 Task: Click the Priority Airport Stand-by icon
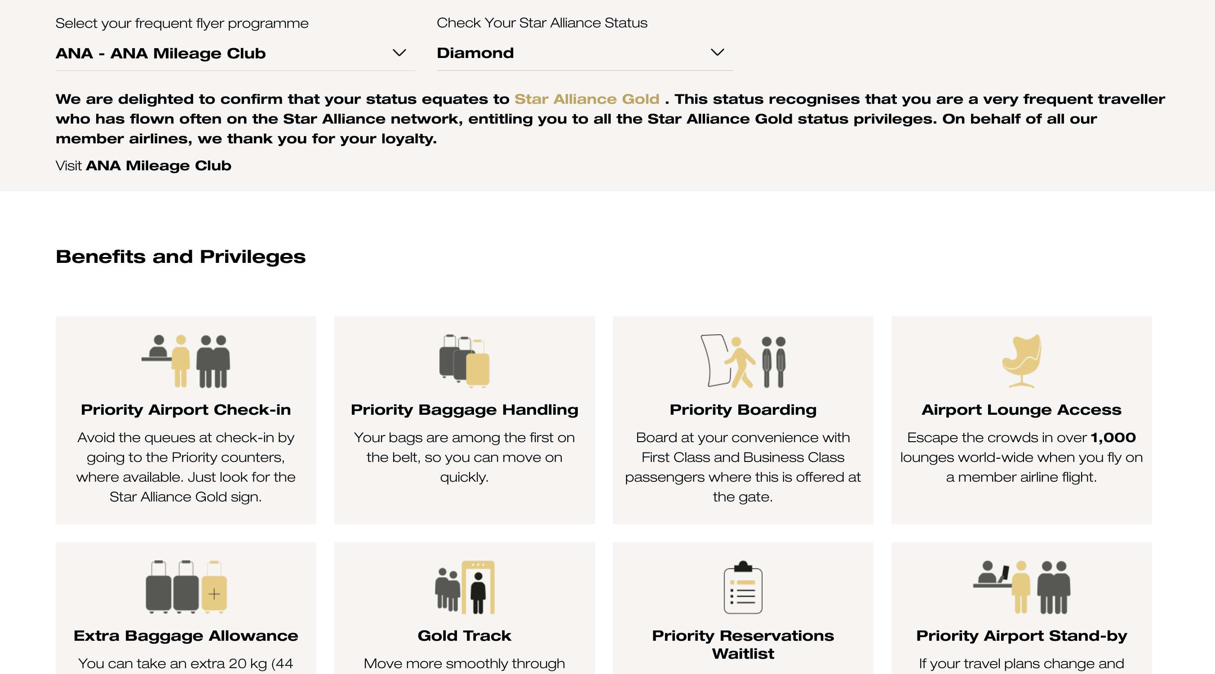pos(1021,587)
